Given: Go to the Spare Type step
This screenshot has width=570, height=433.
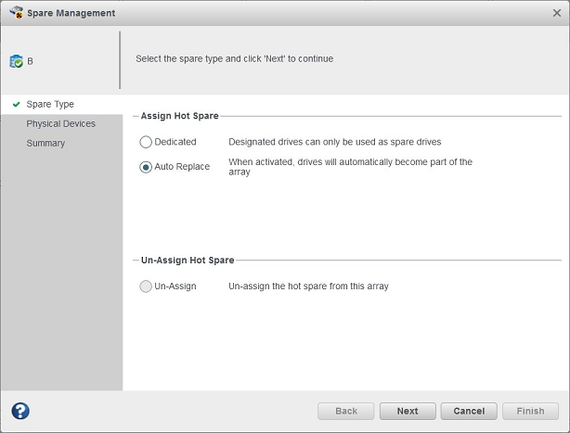Looking at the screenshot, I should tap(50, 105).
